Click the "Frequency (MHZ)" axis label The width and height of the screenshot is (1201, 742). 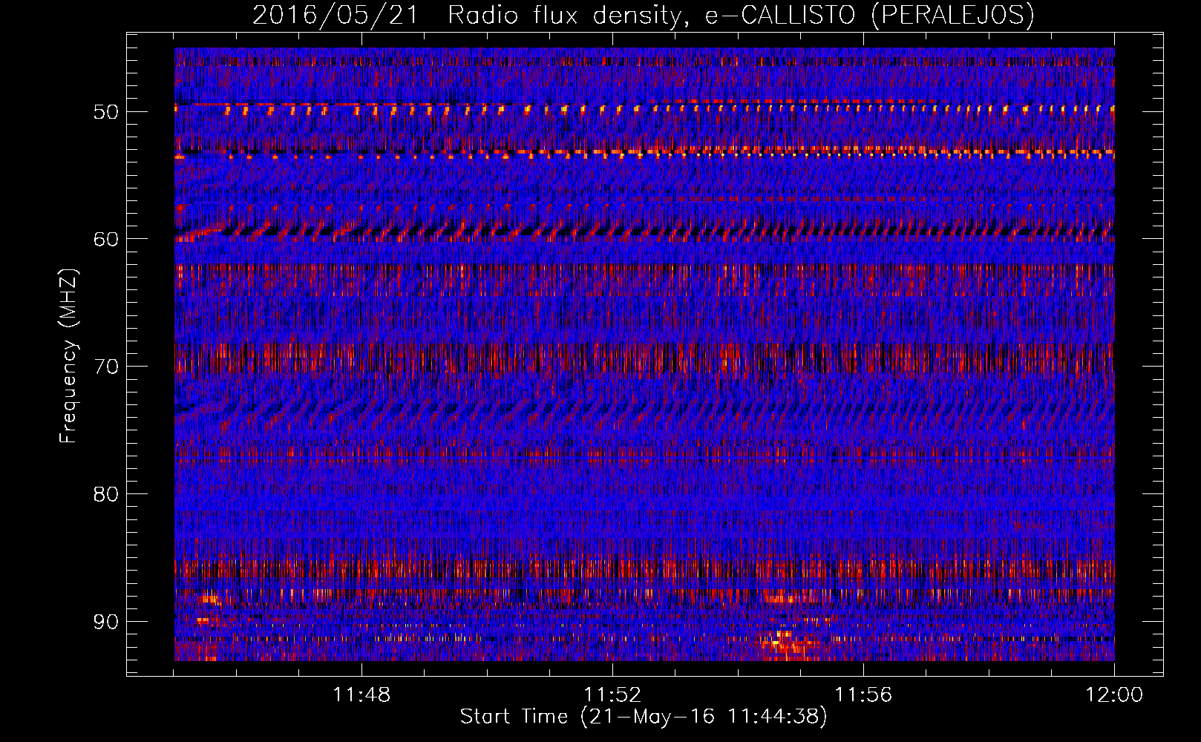[68, 356]
